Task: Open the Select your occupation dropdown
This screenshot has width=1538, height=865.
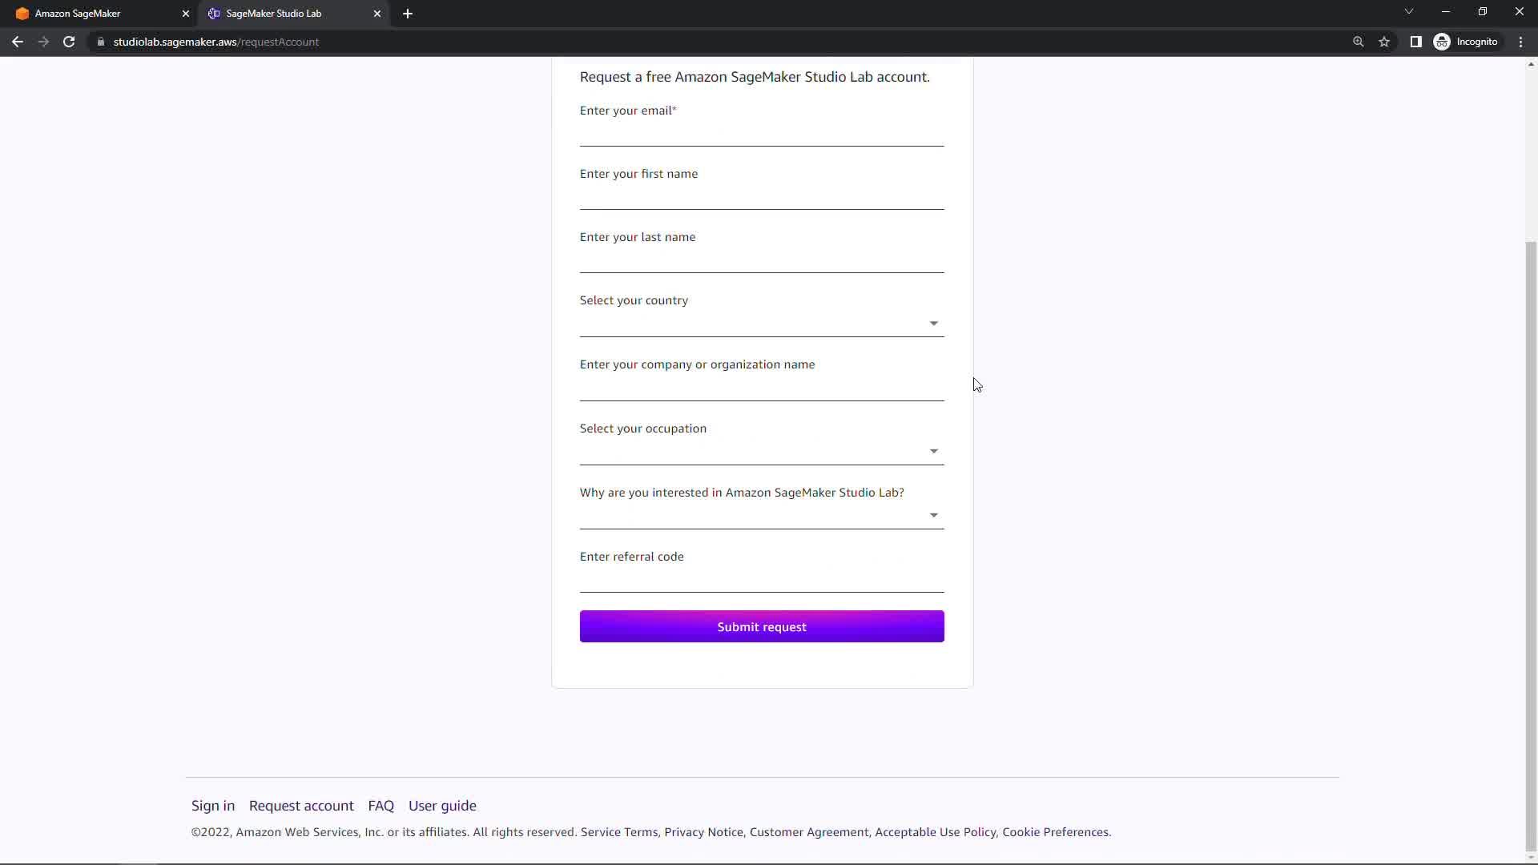Action: tap(761, 452)
